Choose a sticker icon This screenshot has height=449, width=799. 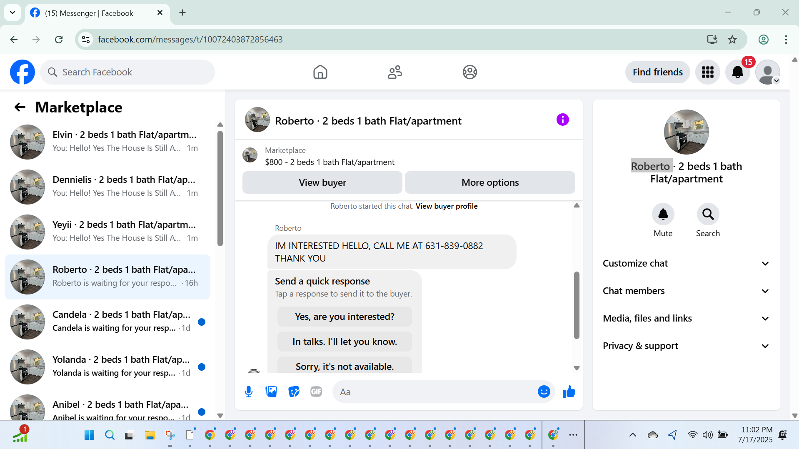[294, 392]
